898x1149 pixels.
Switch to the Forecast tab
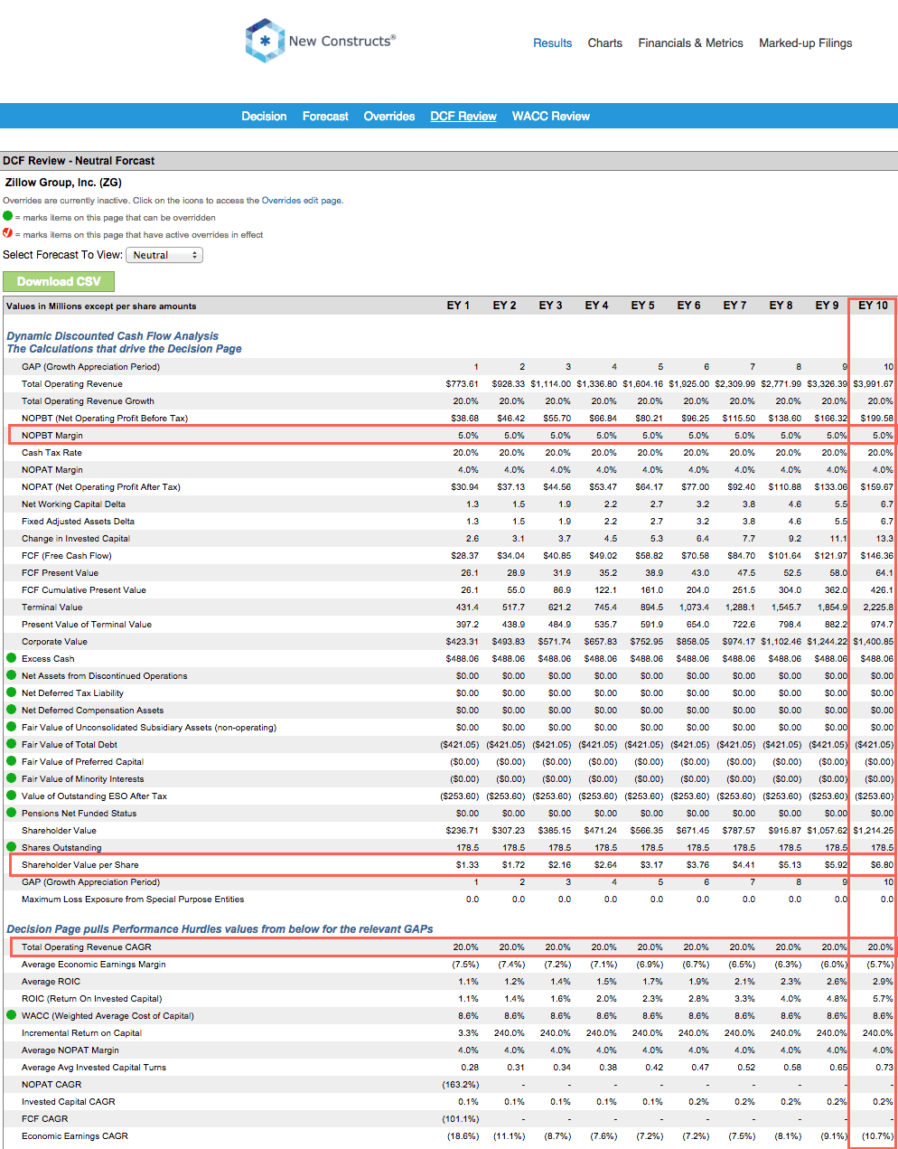tap(325, 116)
